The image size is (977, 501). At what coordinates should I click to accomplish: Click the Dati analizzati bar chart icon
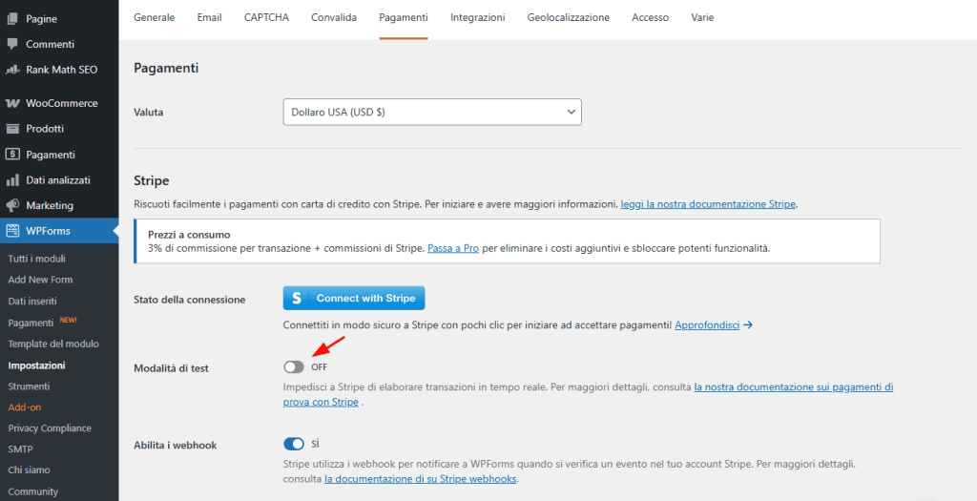pos(11,180)
